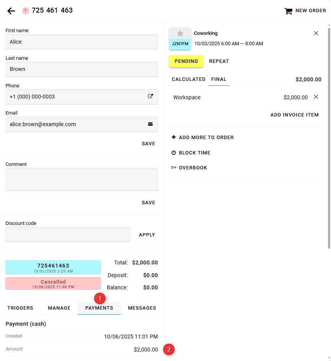Click the back arrow icon

11,11
